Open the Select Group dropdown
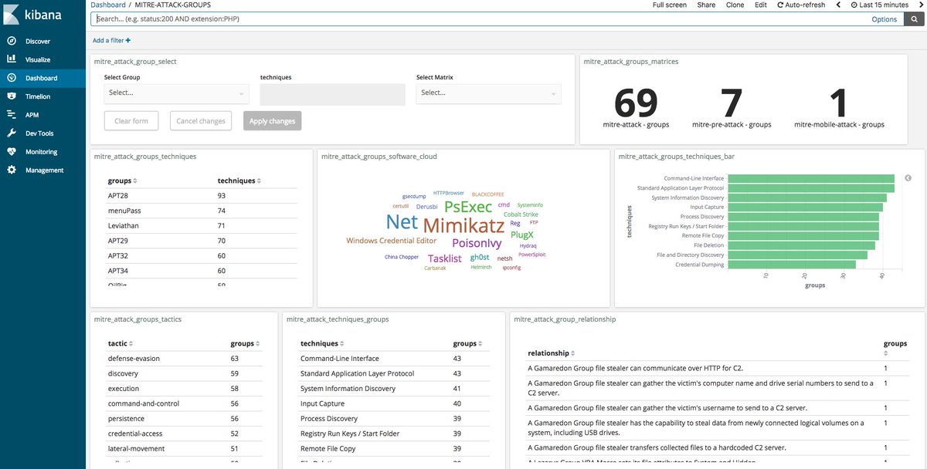This screenshot has height=469, width=927. [177, 93]
